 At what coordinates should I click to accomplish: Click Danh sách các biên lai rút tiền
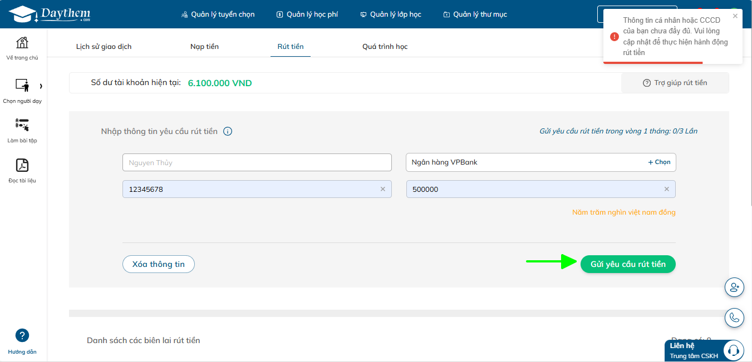point(144,340)
